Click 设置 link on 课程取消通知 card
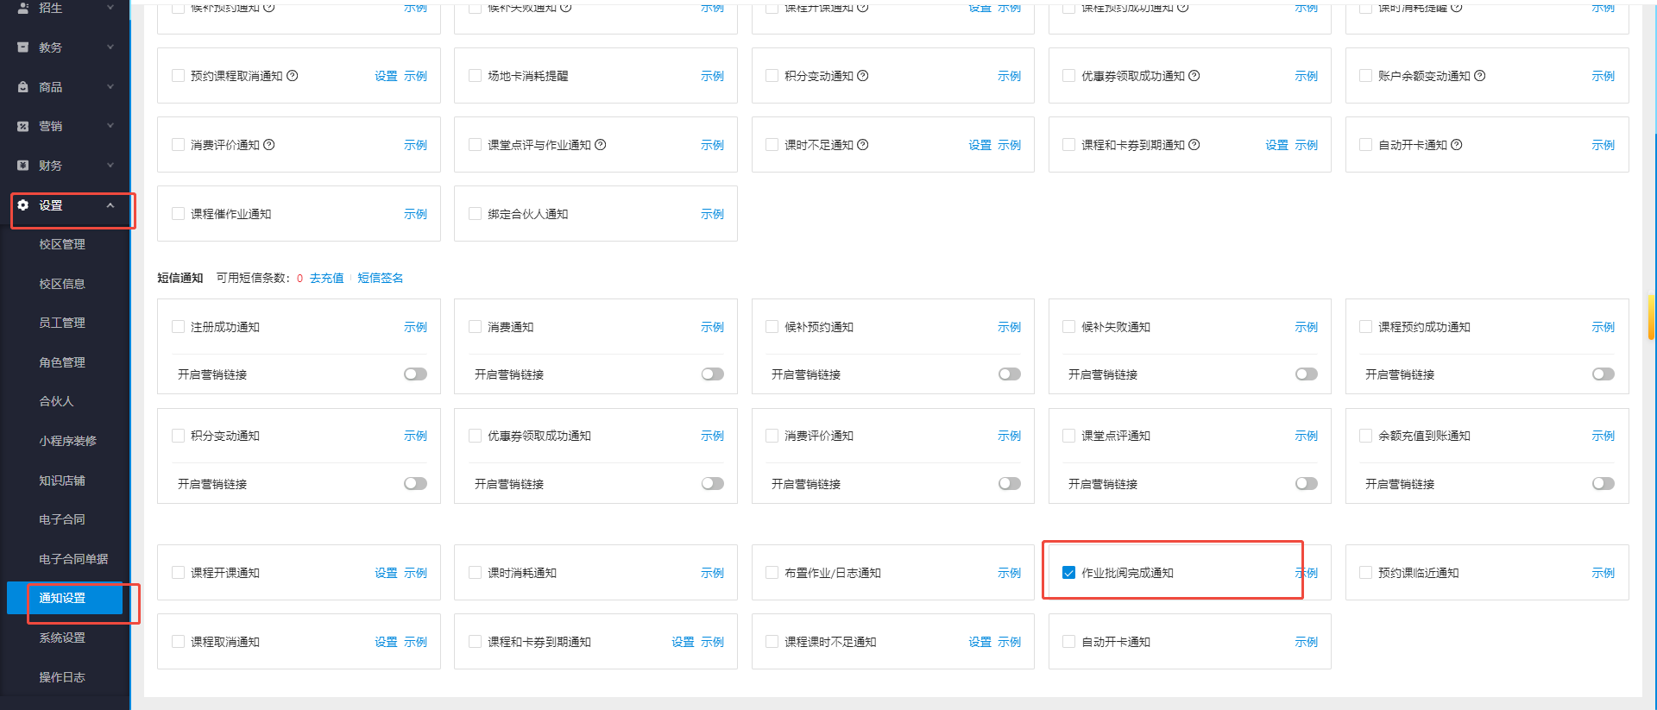Screen dimensions: 1657x710 (386, 642)
